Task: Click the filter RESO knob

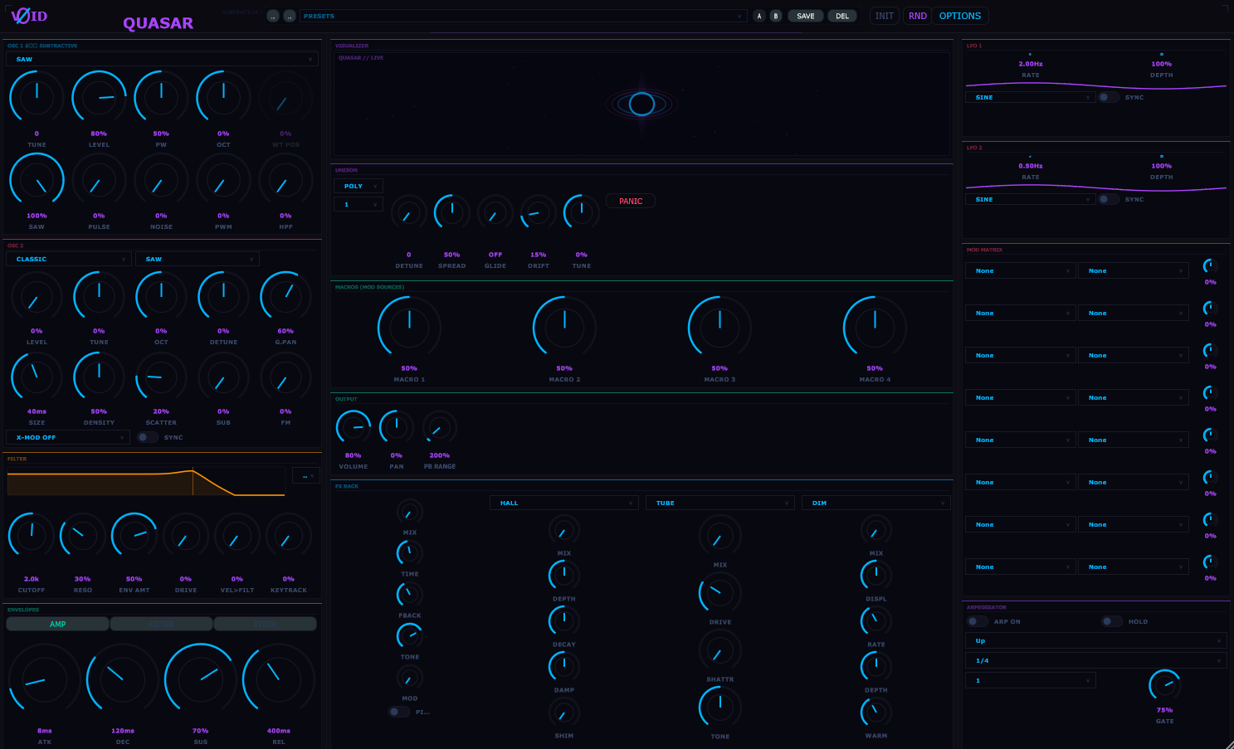Action: [x=83, y=536]
